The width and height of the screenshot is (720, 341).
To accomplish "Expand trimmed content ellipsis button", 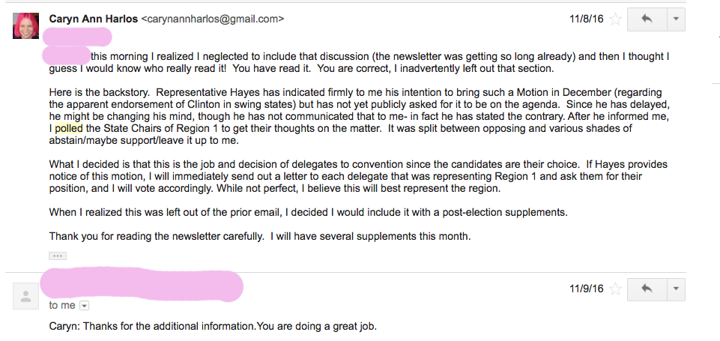I will click(58, 256).
